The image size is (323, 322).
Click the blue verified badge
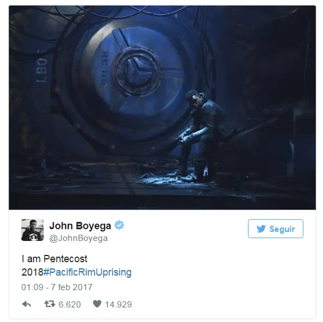click(x=119, y=225)
